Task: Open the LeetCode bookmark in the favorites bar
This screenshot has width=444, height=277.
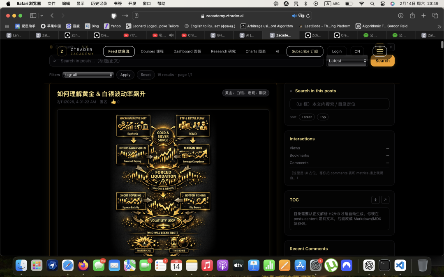Action: (324, 26)
